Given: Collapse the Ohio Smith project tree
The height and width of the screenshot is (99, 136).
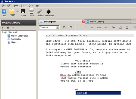Looking at the screenshot, I should [2, 32].
